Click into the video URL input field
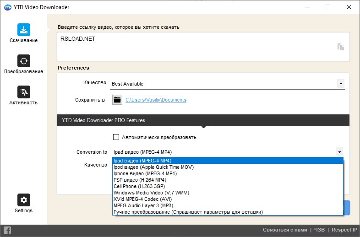Viewport: 360px width, 237px height. [197, 46]
